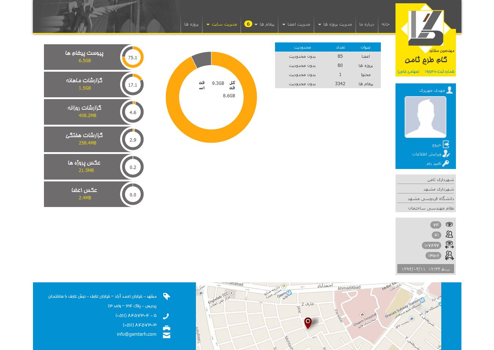Click the address tag icon in footer
Image resolution: width=494 pixels, height=350 pixels.
click(167, 296)
